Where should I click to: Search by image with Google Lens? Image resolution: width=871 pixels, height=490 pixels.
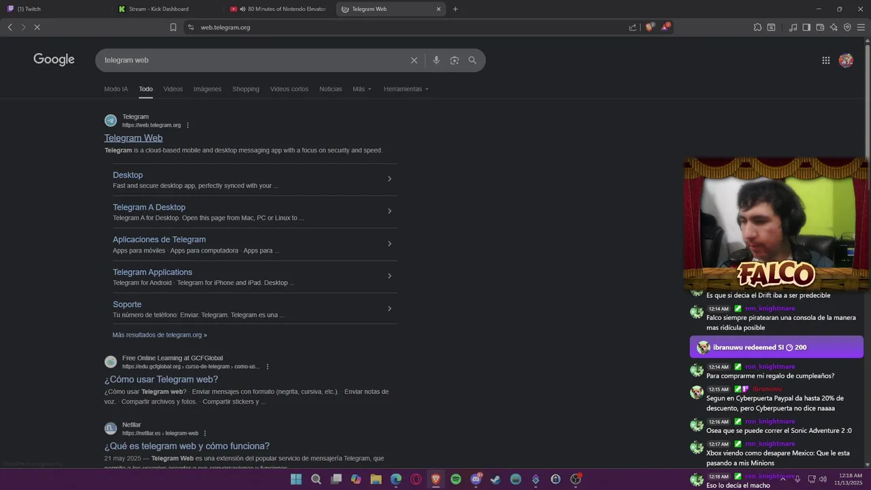pyautogui.click(x=455, y=60)
